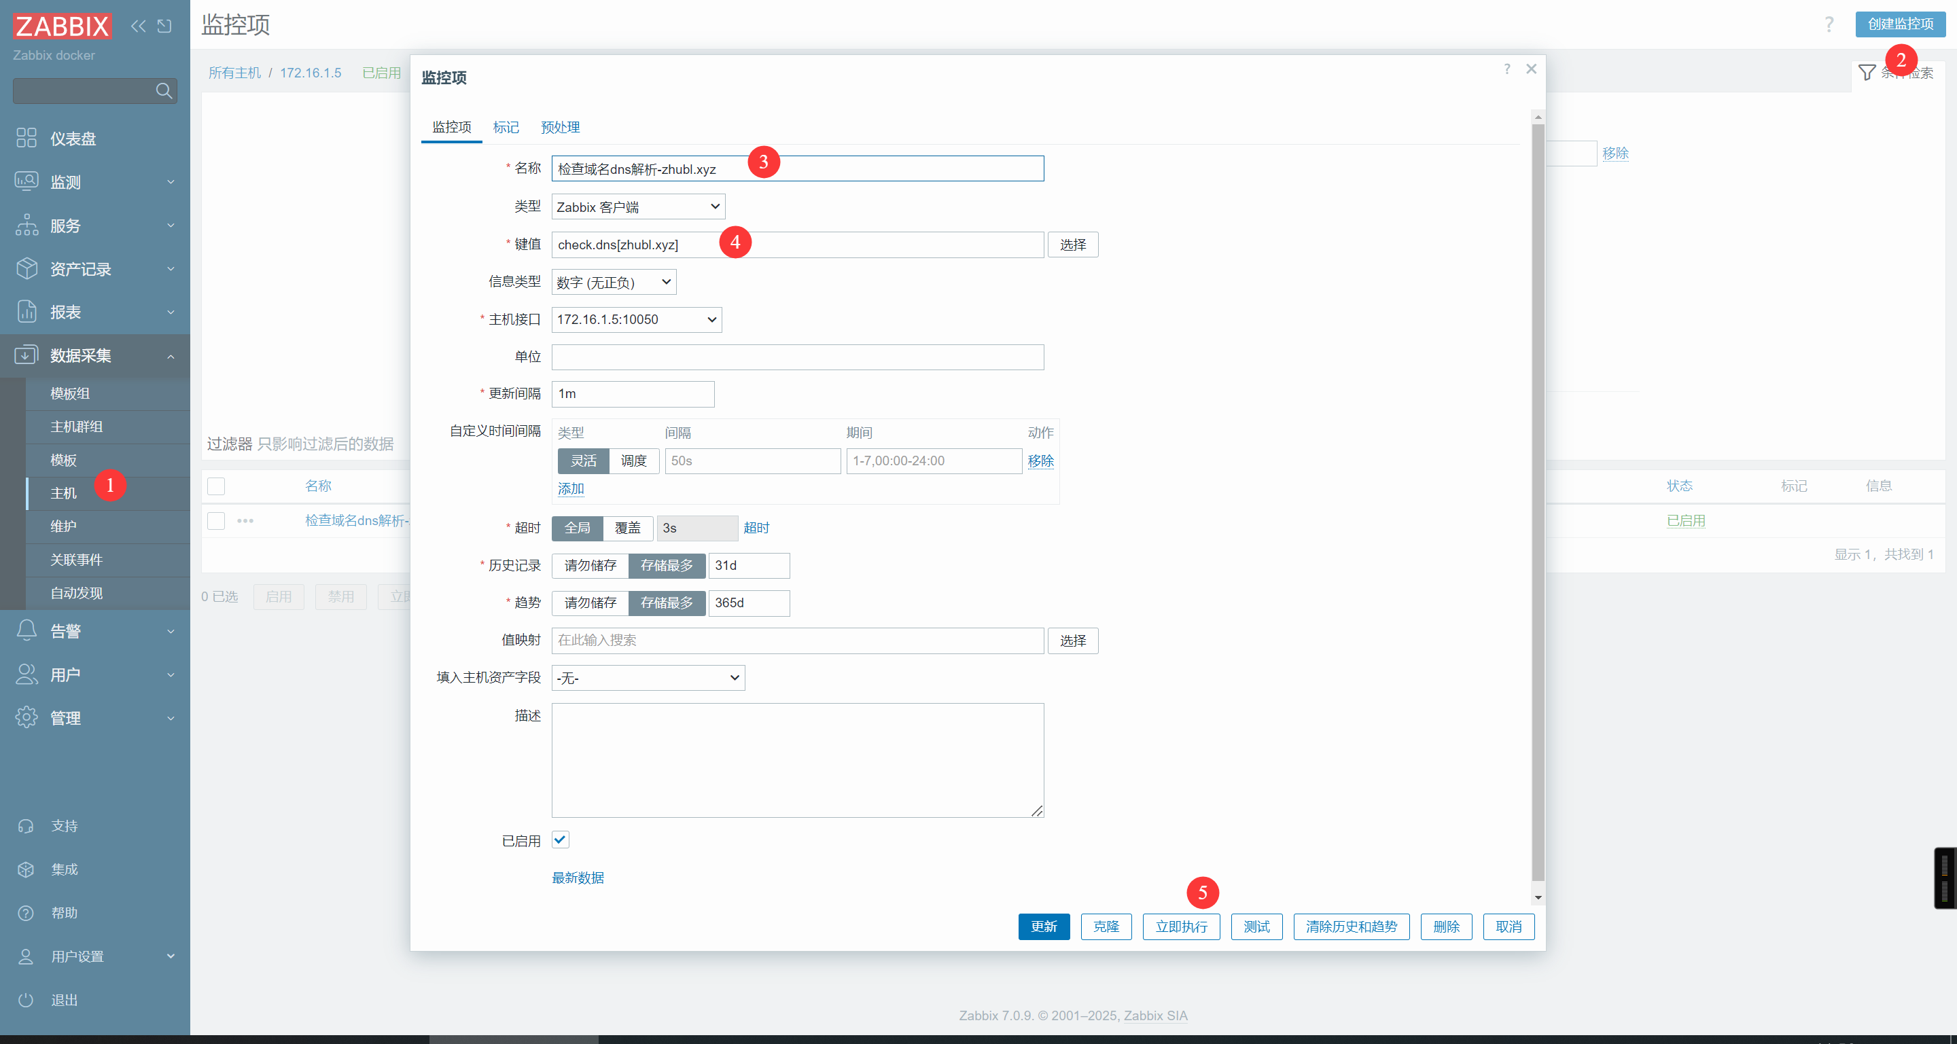1957x1044 pixels.
Task: Choose 存储最多 for 趋势
Action: [667, 603]
